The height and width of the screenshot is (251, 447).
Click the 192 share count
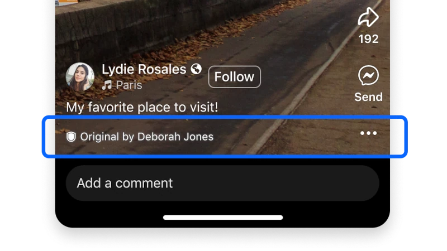pos(368,39)
